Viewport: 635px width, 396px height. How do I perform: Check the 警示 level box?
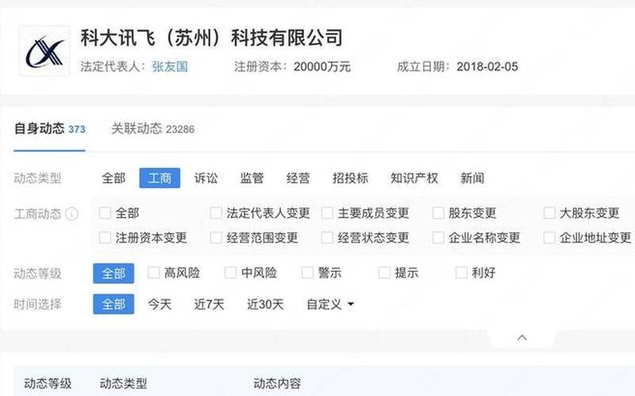pyautogui.click(x=307, y=272)
